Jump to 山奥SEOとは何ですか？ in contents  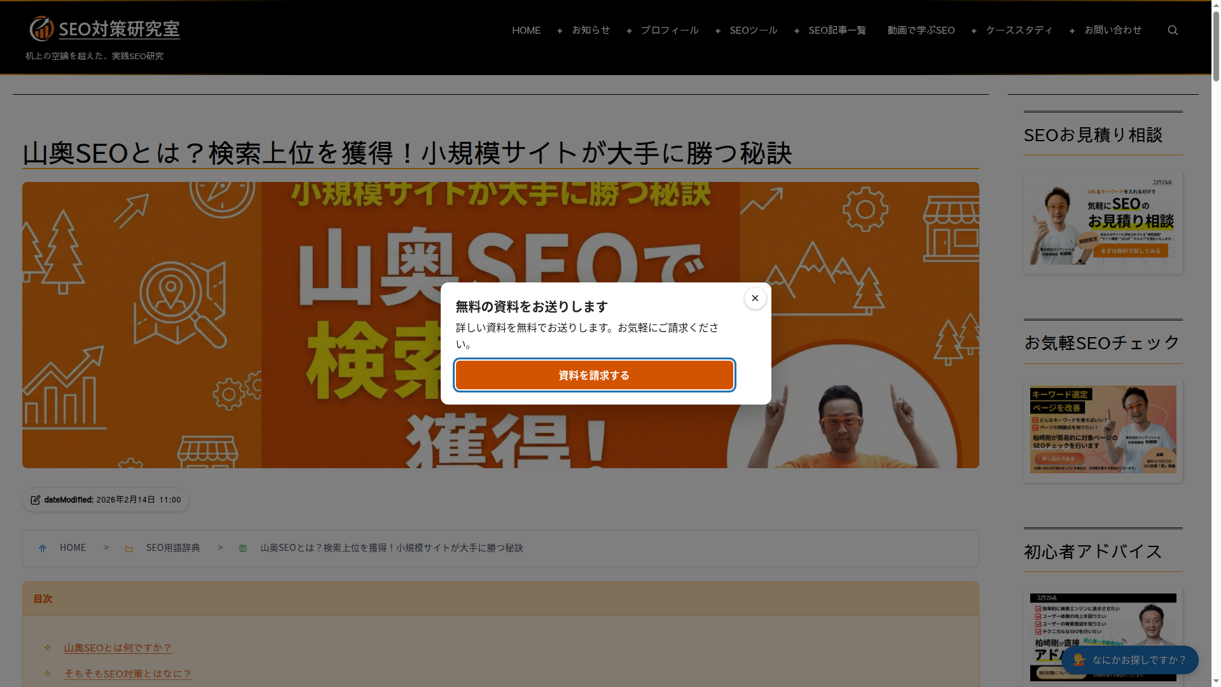pyautogui.click(x=118, y=648)
